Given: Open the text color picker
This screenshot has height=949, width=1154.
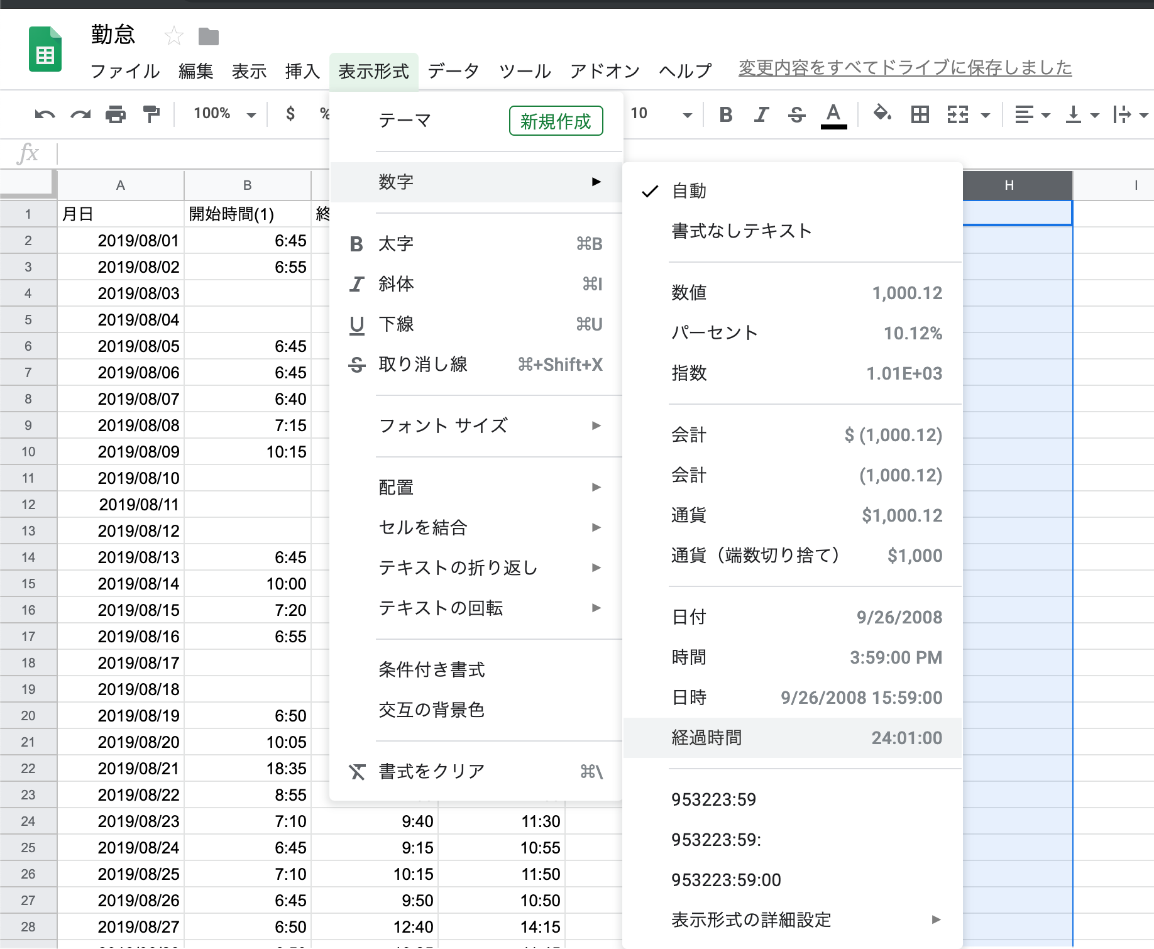Looking at the screenshot, I should coord(833,116).
